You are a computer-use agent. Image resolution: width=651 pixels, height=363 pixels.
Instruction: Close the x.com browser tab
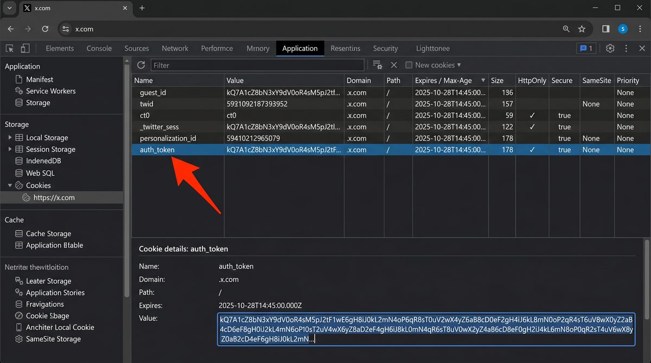pos(124,8)
